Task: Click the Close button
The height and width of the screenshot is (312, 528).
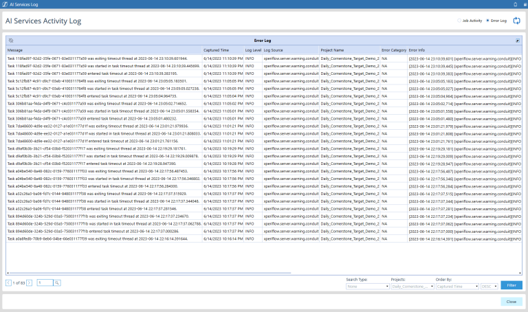Action: coord(511,302)
